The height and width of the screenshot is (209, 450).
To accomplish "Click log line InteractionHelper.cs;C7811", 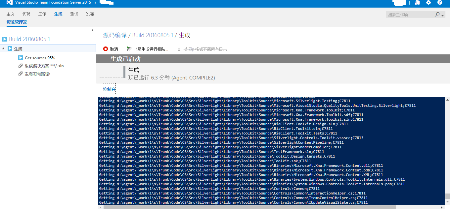I will [x=232, y=193].
